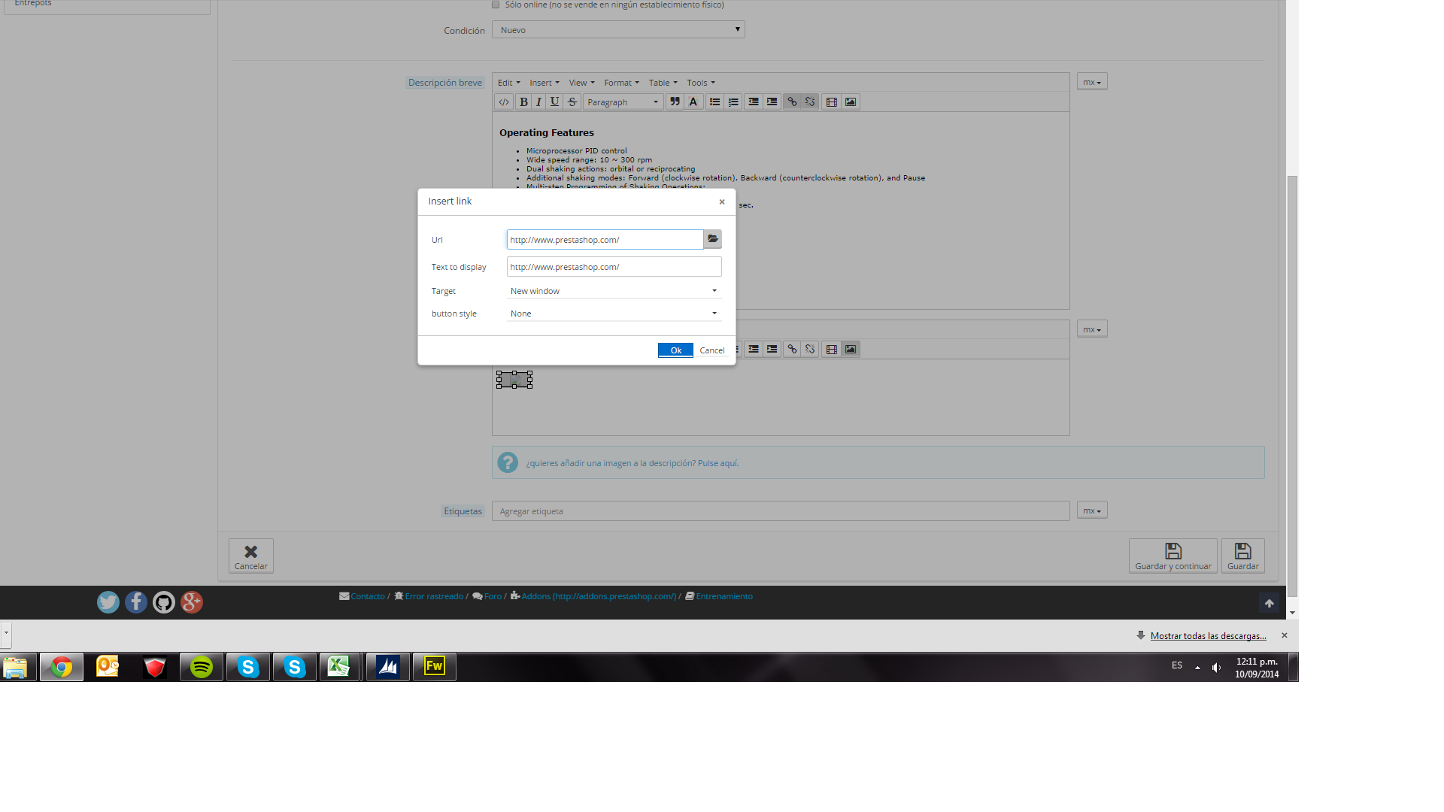Open the Paragraph format dropdown

[x=622, y=102]
